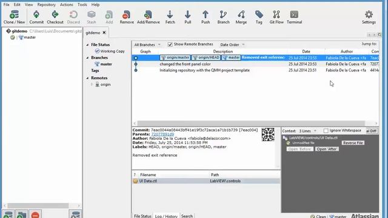Image resolution: width=388 pixels, height=218 pixels.
Task: Click the Stash toolbar icon
Action: (92, 17)
